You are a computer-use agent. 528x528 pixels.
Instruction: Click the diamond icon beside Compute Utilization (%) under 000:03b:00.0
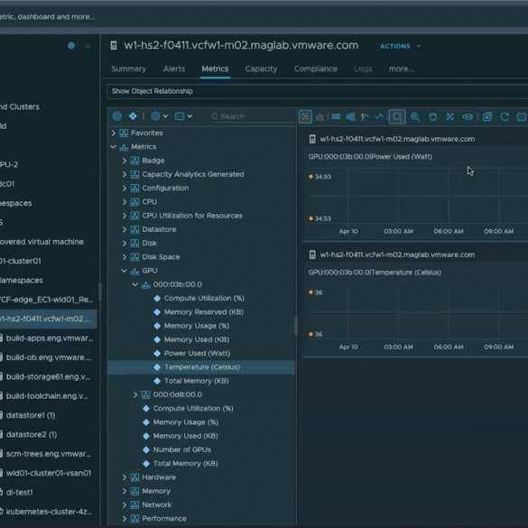[157, 299]
